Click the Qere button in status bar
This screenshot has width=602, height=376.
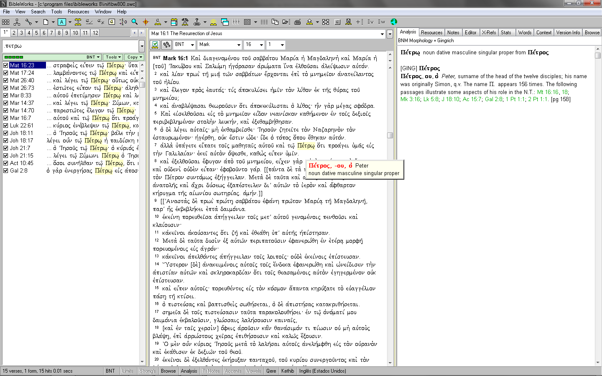[271, 371]
